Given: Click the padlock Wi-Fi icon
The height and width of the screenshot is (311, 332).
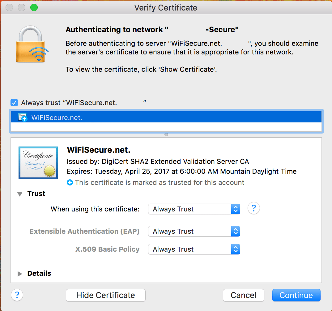Looking at the screenshot, I should pos(32,44).
